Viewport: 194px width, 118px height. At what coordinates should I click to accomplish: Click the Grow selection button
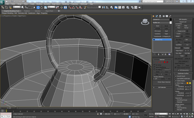point(167,72)
